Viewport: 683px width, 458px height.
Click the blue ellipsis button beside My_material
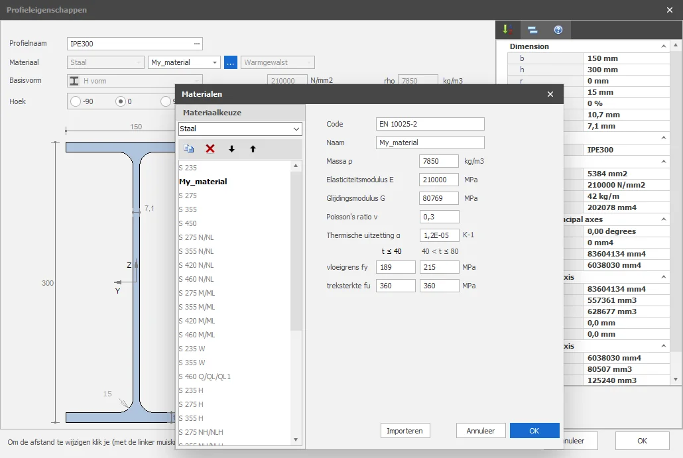[x=230, y=62]
